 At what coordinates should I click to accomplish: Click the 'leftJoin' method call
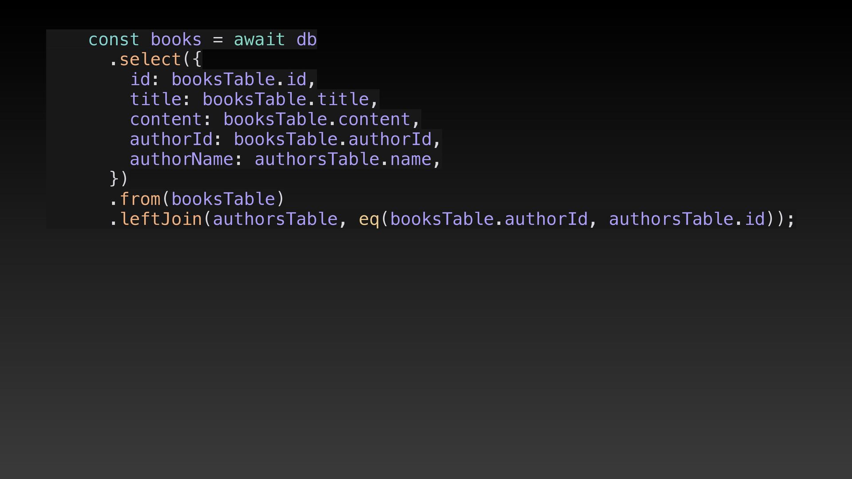(x=161, y=219)
